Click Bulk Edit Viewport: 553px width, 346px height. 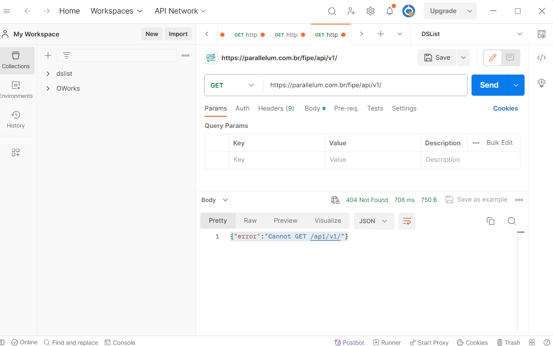[500, 143]
